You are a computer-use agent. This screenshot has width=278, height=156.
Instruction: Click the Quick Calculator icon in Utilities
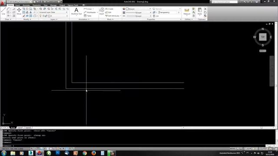tap(194, 16)
